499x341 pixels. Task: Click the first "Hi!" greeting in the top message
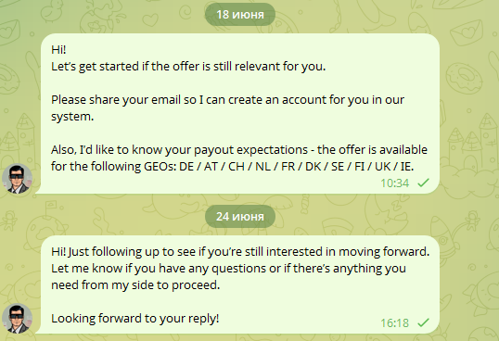pyautogui.click(x=58, y=50)
